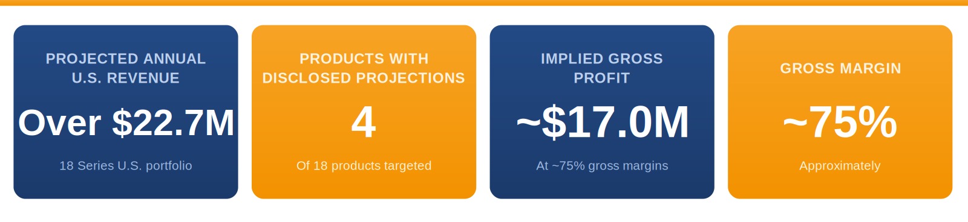The image size is (968, 222).
Task: Click '18 Series U.S. portfolio' subtitle
Action: coord(126,165)
